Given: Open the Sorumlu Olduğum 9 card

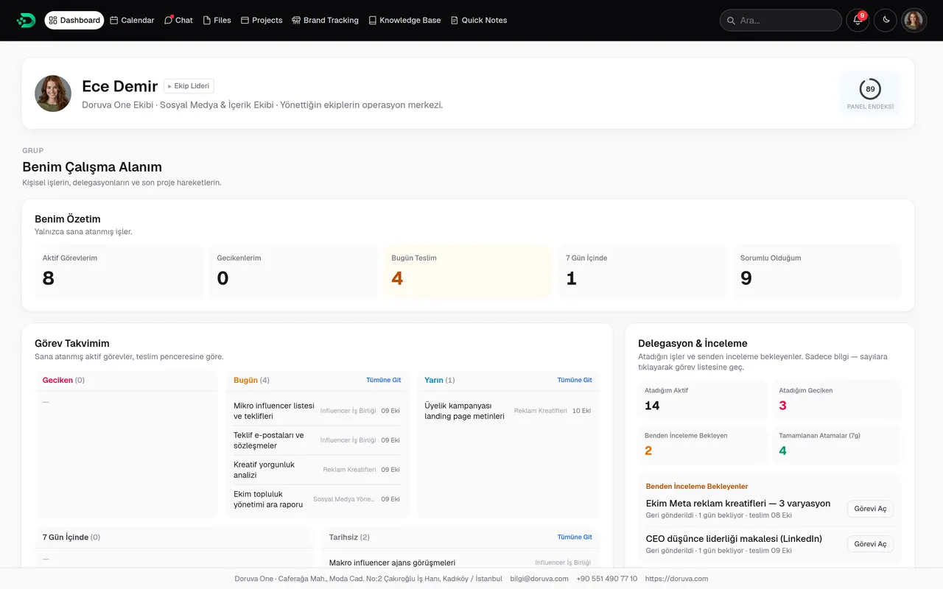Looking at the screenshot, I should [817, 272].
